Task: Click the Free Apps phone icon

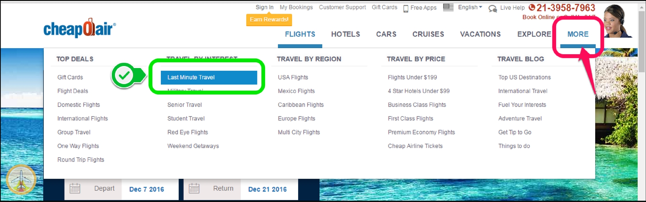Action: pos(406,8)
